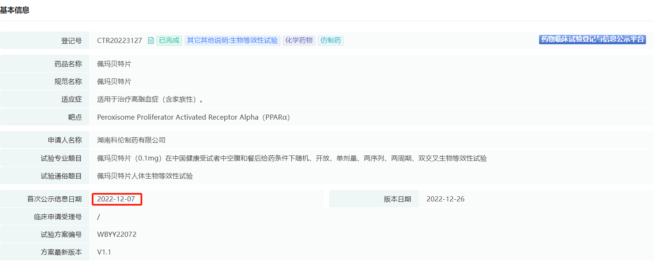Click protocol number WBYY22072

click(117, 235)
